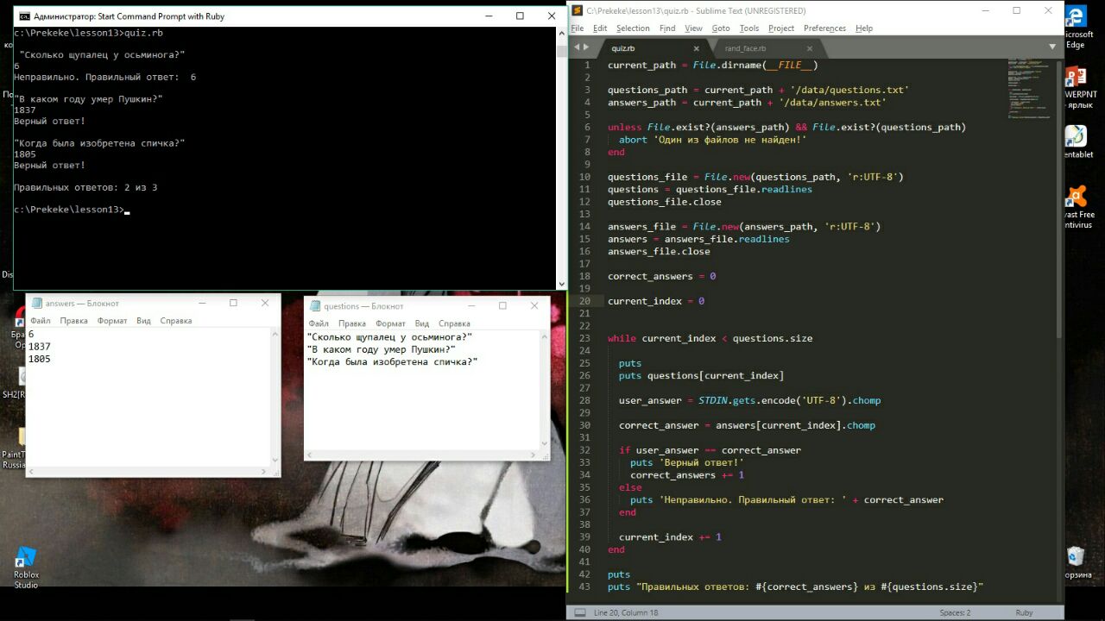Click the Sublime Text logo in title bar
The width and height of the screenshot is (1105, 621).
click(577, 11)
